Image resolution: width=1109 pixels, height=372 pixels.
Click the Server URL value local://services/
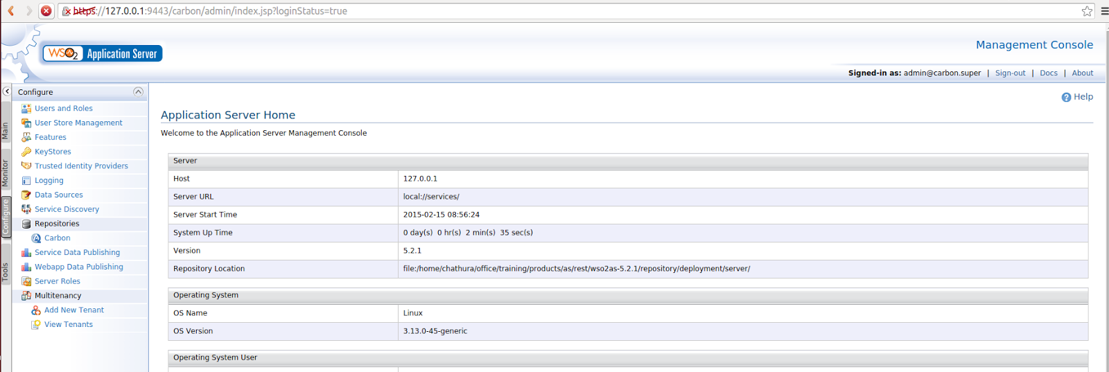[x=431, y=197]
